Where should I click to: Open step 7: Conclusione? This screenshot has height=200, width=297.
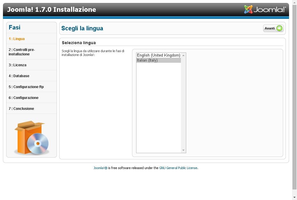pos(21,108)
